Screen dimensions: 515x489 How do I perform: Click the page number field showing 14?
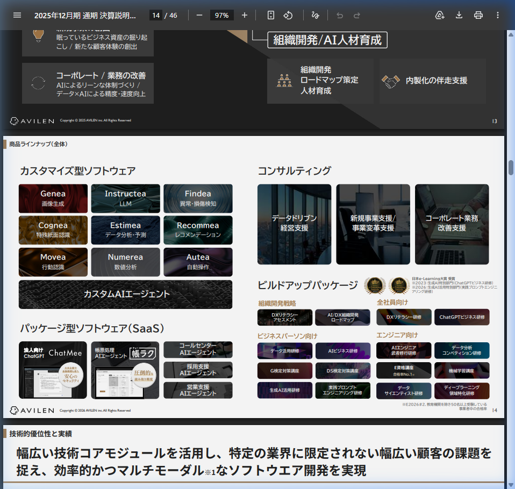coord(155,15)
